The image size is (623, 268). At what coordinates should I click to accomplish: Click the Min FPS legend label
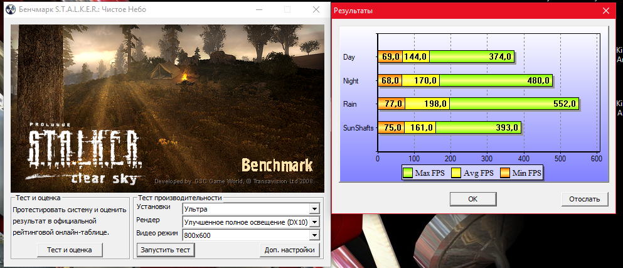point(527,173)
